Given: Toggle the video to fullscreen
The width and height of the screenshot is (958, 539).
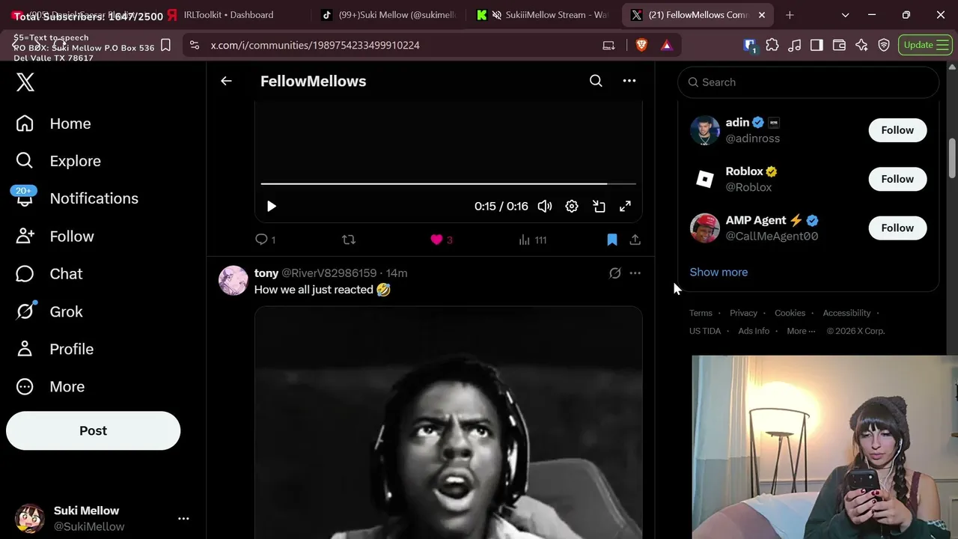Looking at the screenshot, I should point(625,206).
